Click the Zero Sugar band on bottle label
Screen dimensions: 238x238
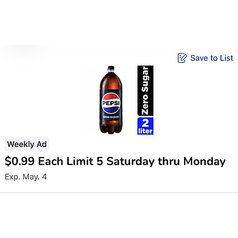click(111, 117)
